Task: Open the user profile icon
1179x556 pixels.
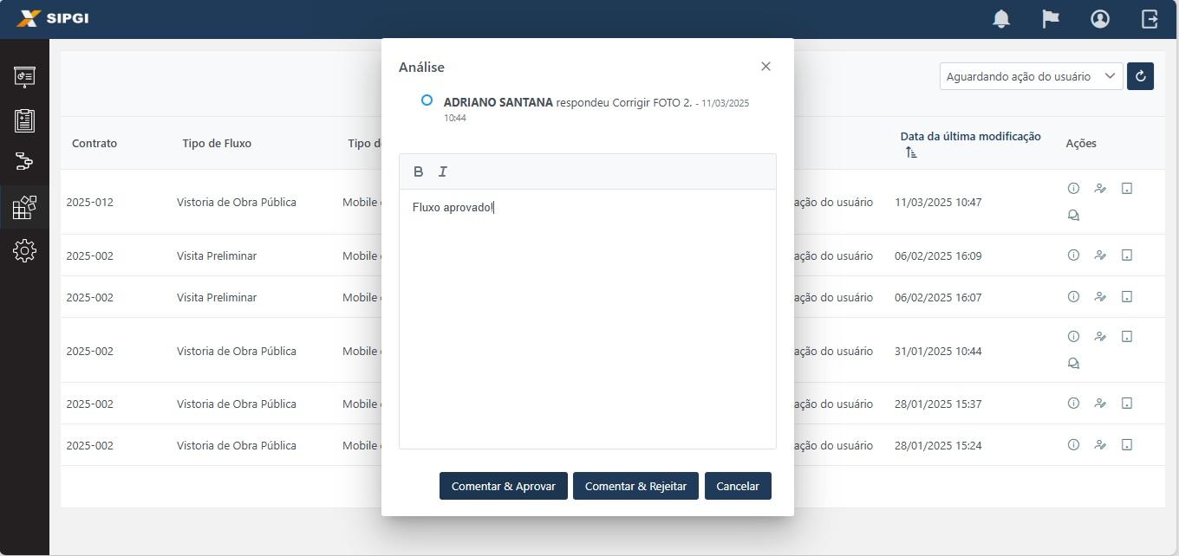Action: coord(1100,19)
